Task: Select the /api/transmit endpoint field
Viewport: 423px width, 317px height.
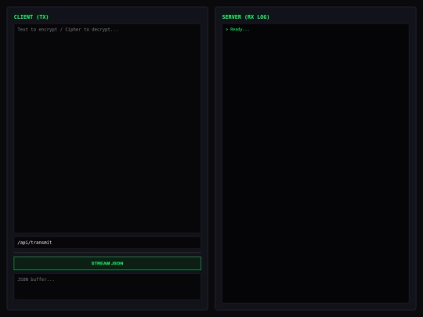Action: [107, 243]
